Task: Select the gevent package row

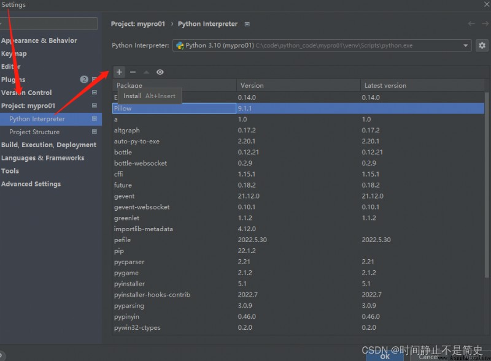Action: (298, 196)
